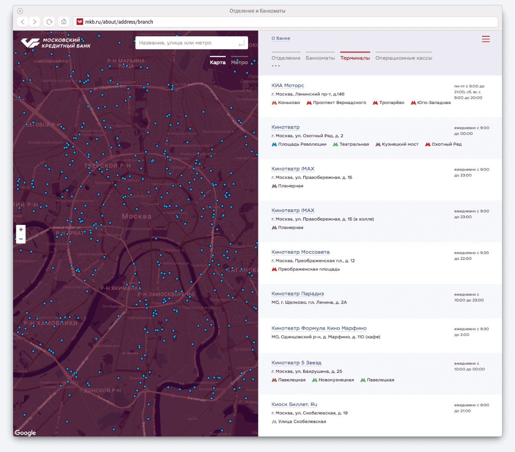The width and height of the screenshot is (515, 452).
Task: Open the КИА Моторс terminal link
Action: click(288, 86)
